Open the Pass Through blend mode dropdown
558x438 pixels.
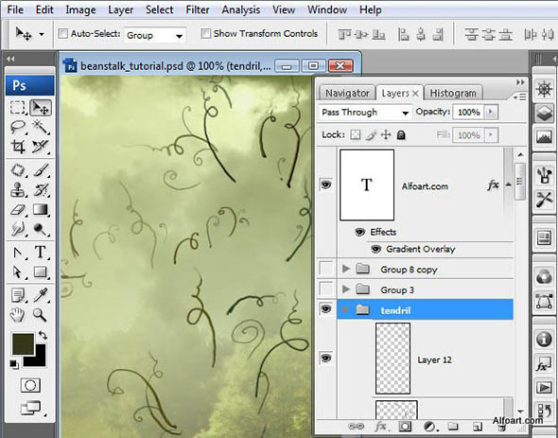tap(365, 113)
